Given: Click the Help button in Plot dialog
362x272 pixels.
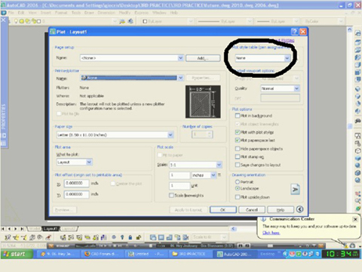Looking at the screenshot, I should coord(281,209).
